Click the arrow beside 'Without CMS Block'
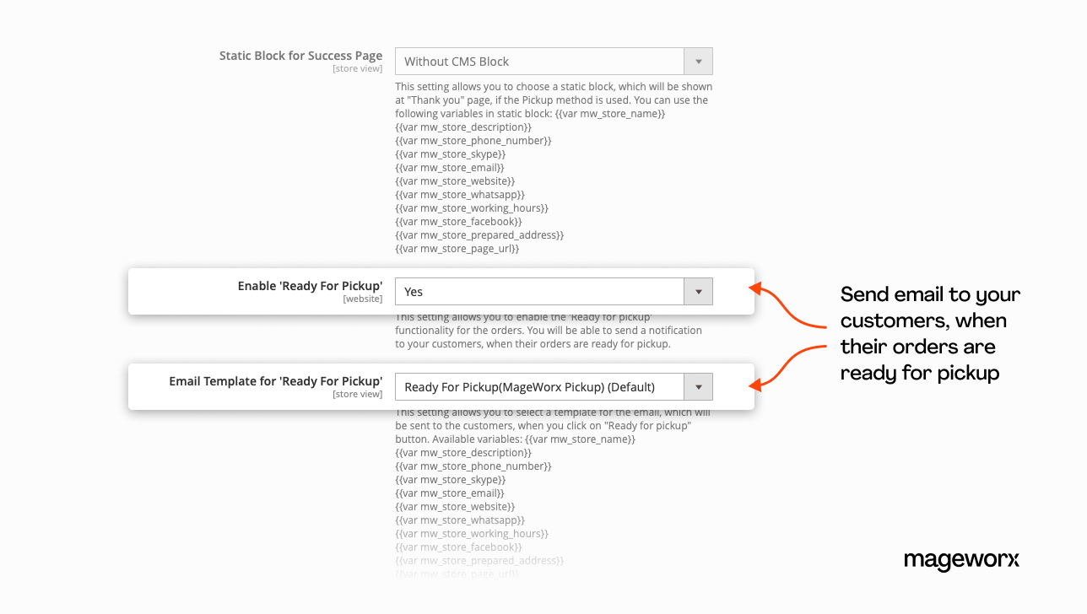Screen dimensions: 1087x614 (698, 62)
